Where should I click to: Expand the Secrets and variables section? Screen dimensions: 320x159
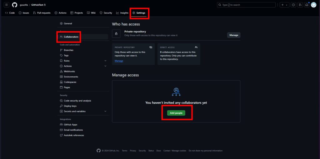(105, 111)
